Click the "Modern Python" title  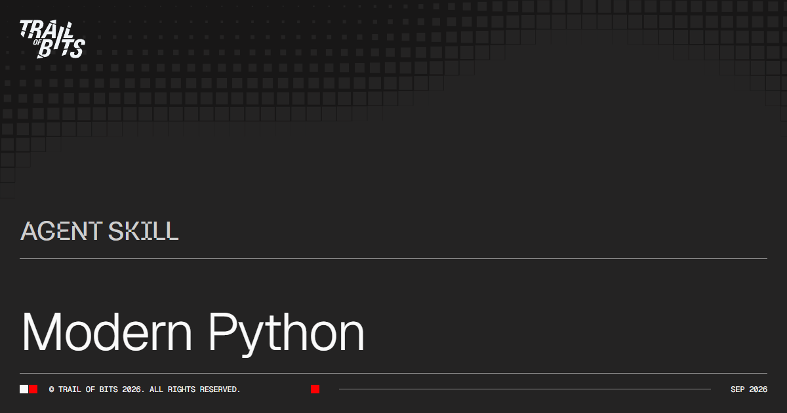193,333
